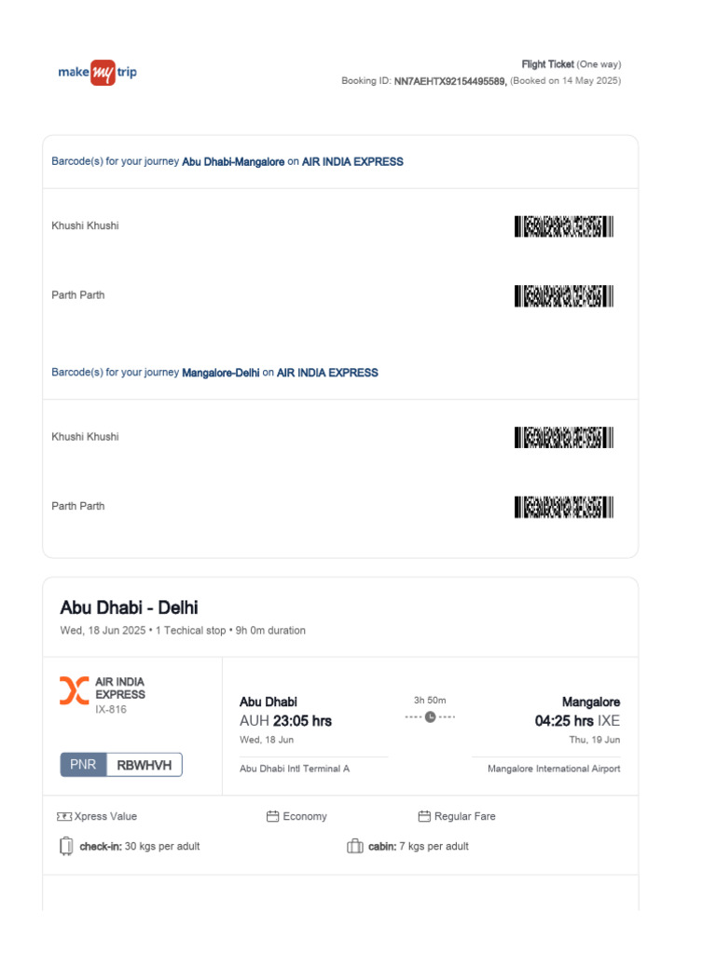Click the cabin bag icon
This screenshot has width=716, height=954.
pyautogui.click(x=354, y=847)
